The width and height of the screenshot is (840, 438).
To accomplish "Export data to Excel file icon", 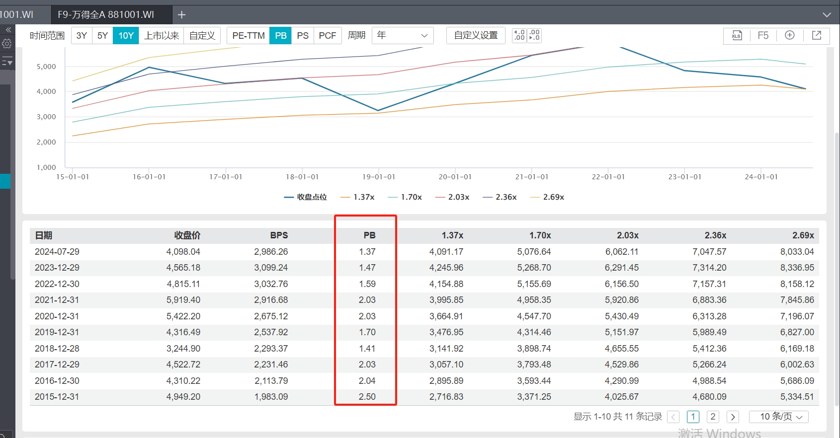I will 737,36.
